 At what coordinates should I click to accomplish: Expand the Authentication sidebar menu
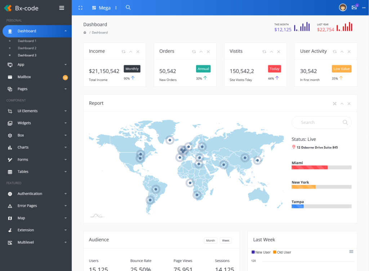pos(29,194)
